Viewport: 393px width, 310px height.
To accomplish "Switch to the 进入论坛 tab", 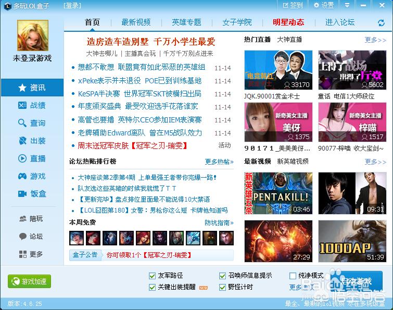I will tap(340, 22).
